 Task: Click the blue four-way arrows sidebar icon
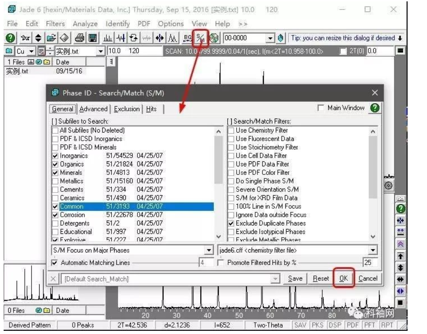point(400,220)
